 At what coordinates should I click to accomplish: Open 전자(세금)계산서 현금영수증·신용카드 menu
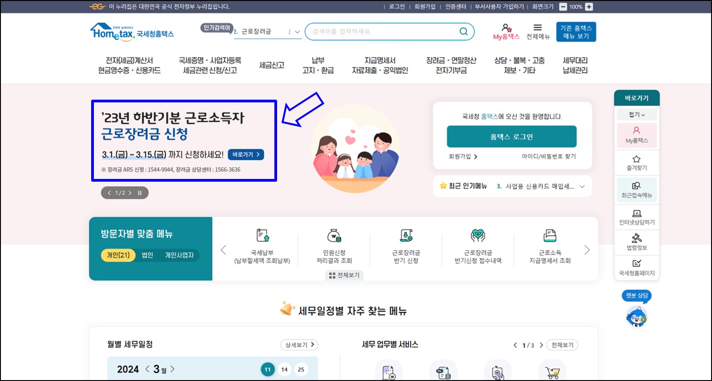[x=129, y=65]
